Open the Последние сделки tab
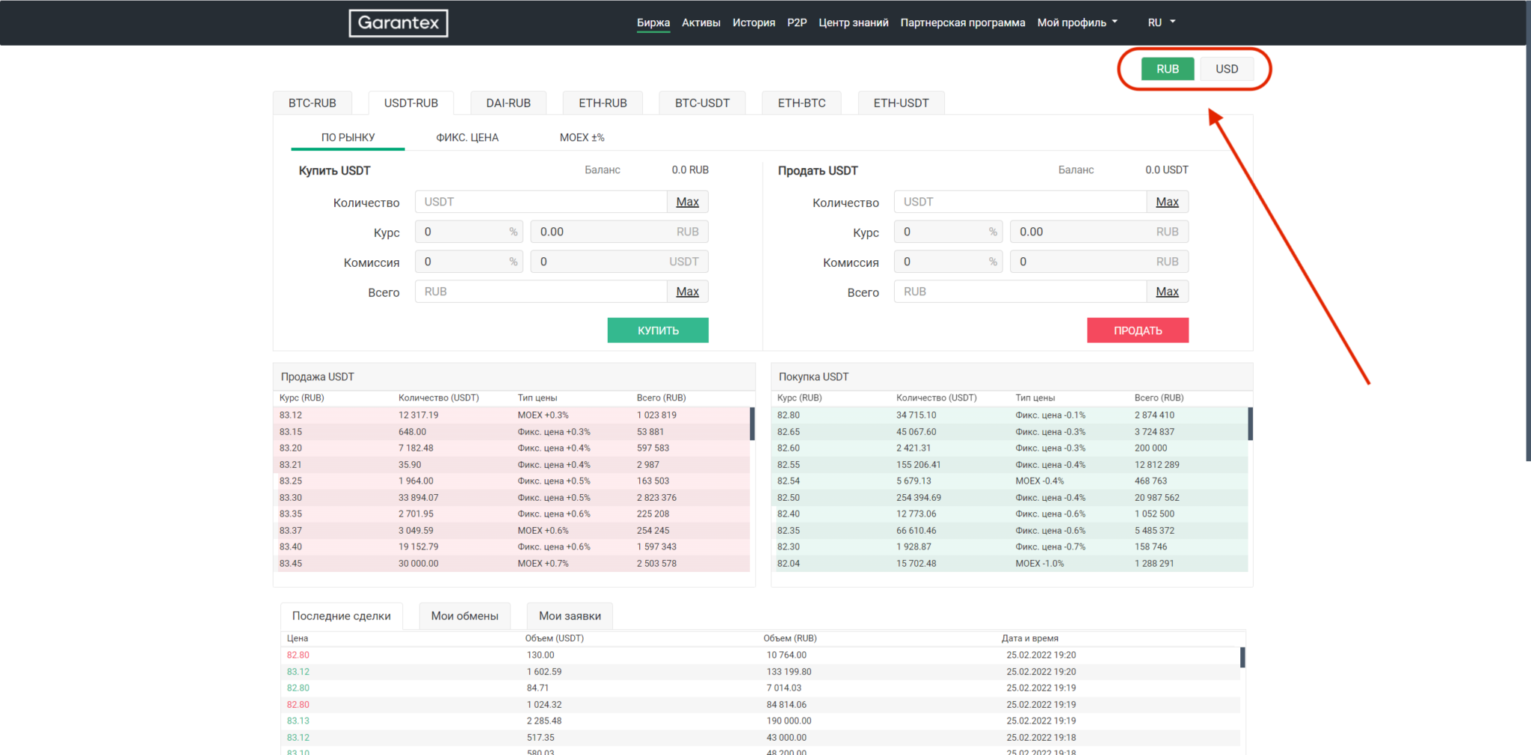The width and height of the screenshot is (1531, 755). 342,616
